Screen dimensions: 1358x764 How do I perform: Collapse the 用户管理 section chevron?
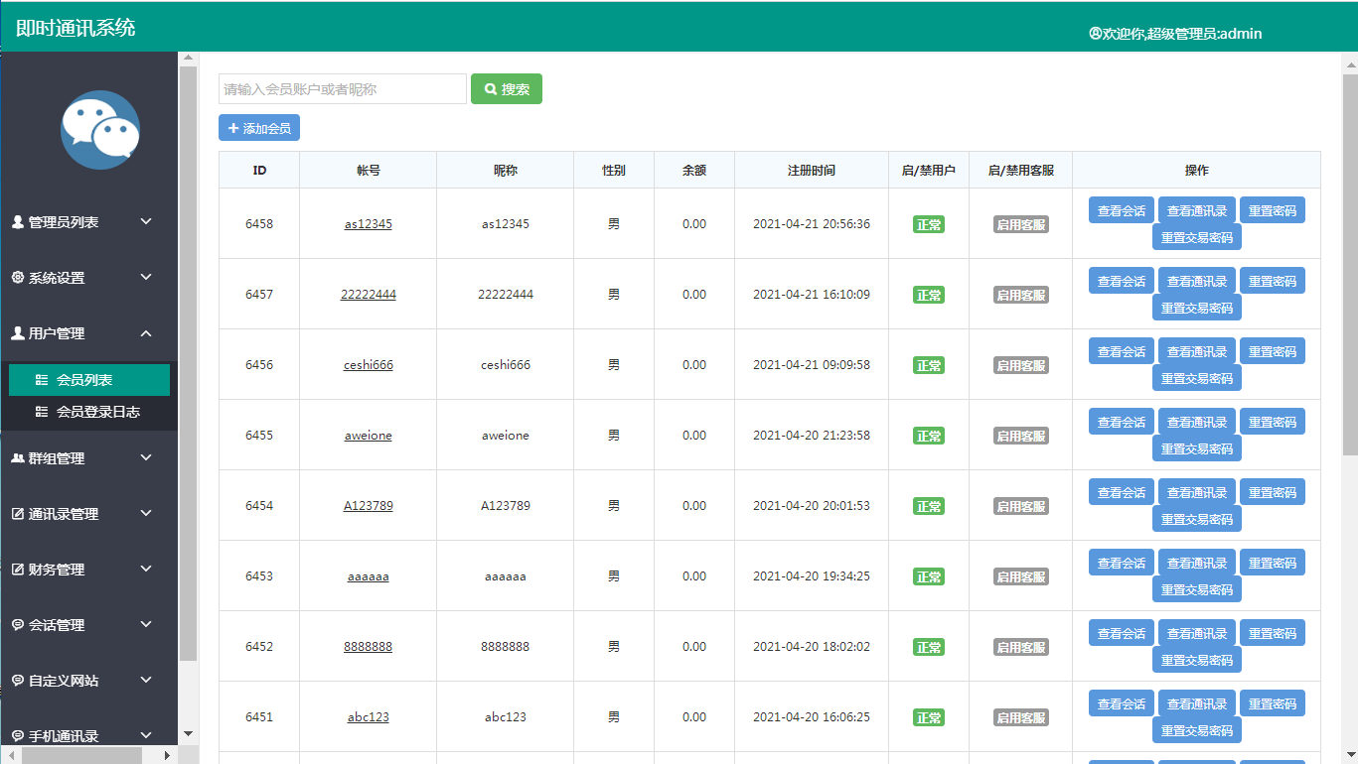tap(146, 333)
